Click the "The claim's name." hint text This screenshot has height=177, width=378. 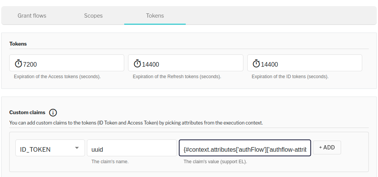point(110,162)
